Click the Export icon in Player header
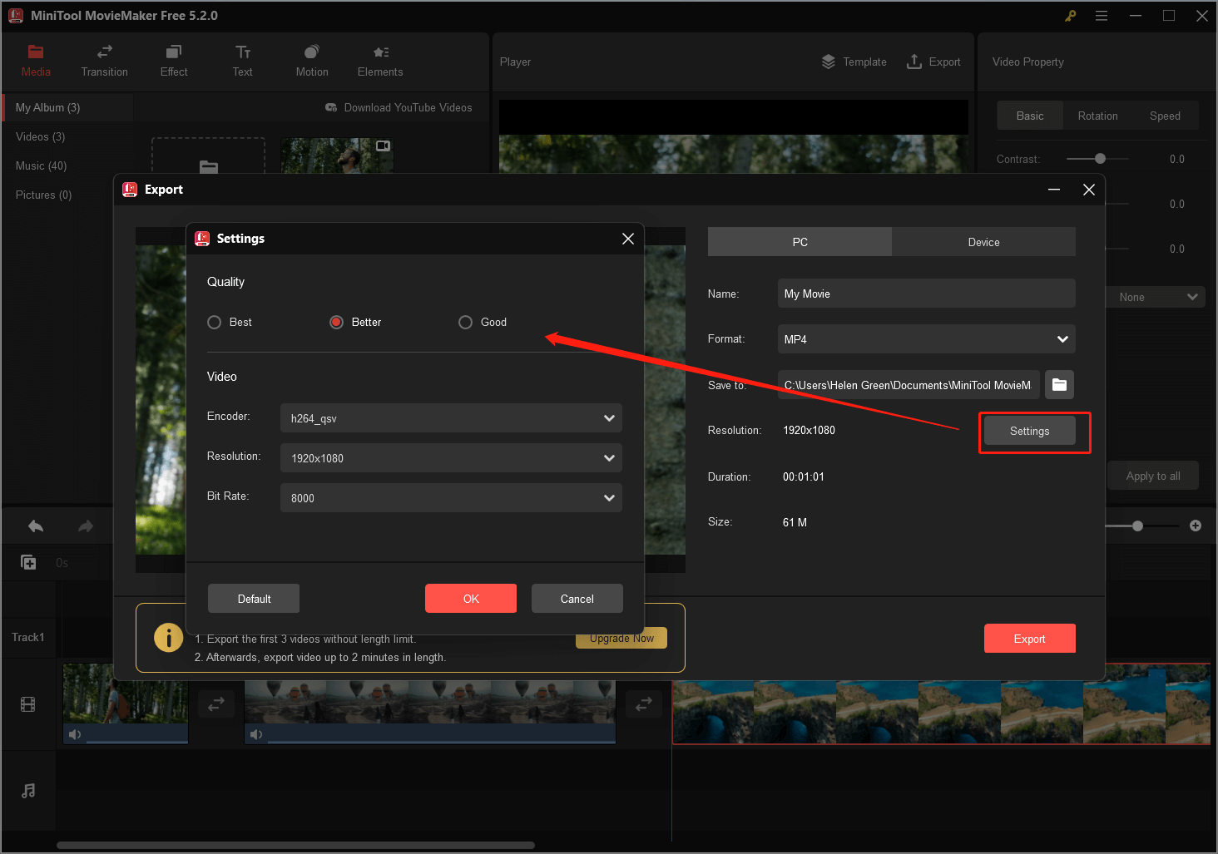Screen dimensions: 1218x854 tap(913, 62)
